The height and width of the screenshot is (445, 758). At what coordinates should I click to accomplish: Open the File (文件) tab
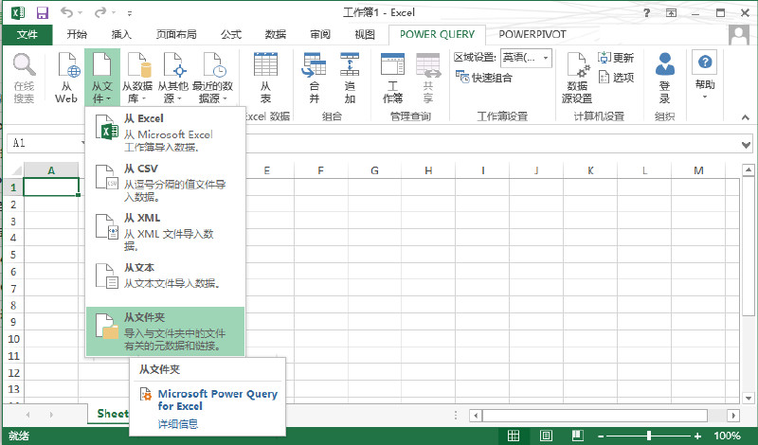click(x=27, y=34)
